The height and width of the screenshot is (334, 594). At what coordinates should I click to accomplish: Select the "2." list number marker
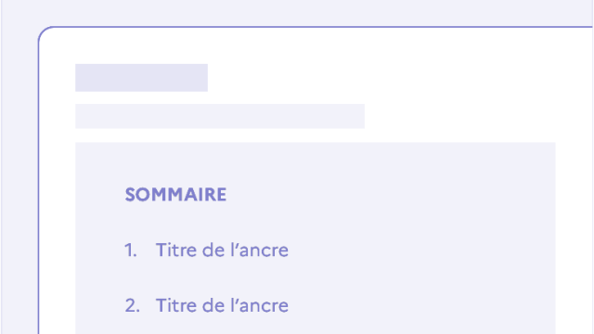tap(132, 305)
